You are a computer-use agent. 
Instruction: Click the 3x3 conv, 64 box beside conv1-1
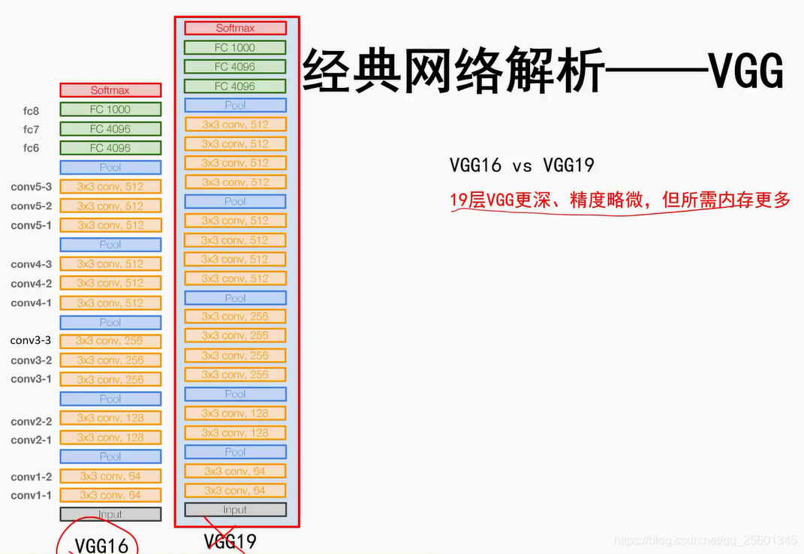pyautogui.click(x=110, y=495)
